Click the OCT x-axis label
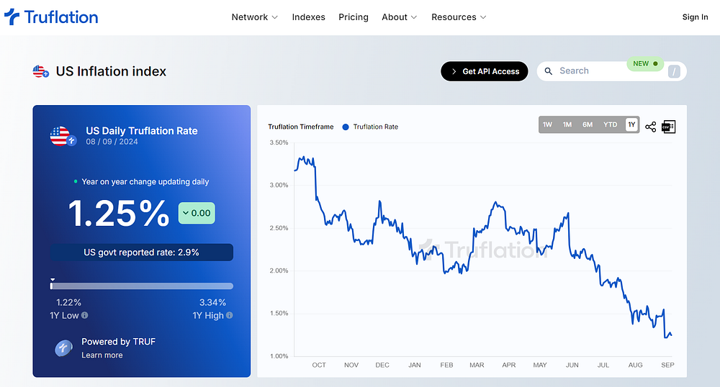The image size is (720, 387). coord(319,365)
